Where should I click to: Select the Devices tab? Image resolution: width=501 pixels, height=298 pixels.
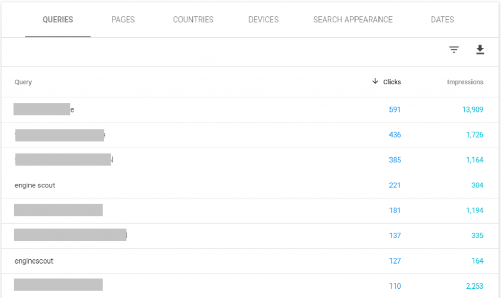point(263,20)
